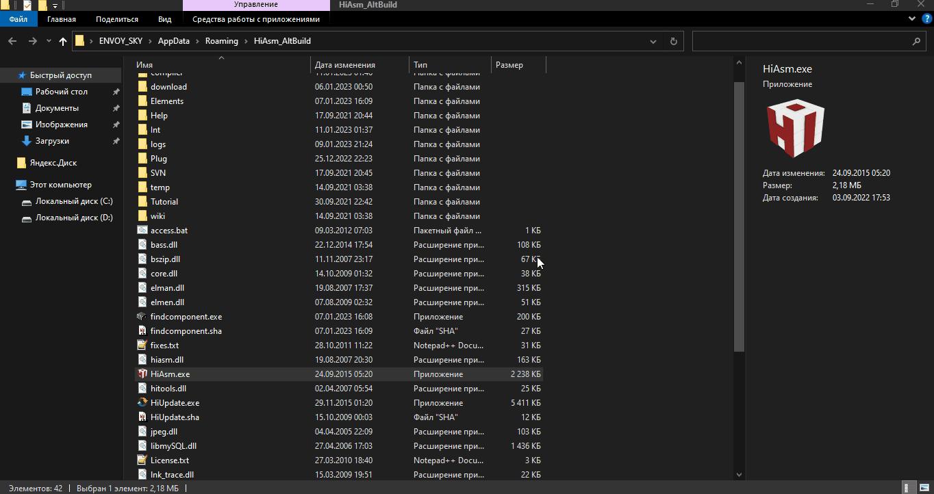Select the HiAsm.exe cube icon in list
This screenshot has width=934, height=494.
point(142,374)
